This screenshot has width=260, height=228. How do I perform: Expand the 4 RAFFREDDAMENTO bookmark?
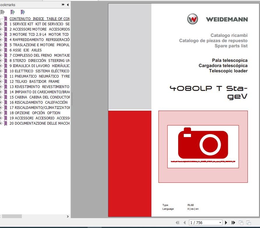tap(1, 40)
